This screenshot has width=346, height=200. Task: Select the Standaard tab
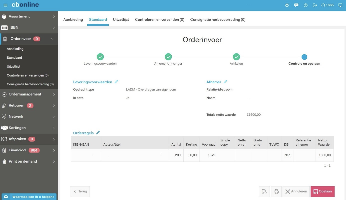(x=98, y=19)
